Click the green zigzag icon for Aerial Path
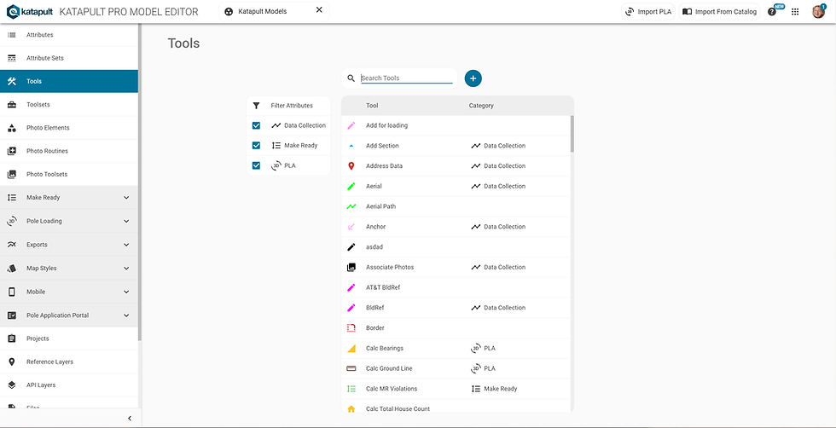This screenshot has width=836, height=428. pyautogui.click(x=351, y=207)
